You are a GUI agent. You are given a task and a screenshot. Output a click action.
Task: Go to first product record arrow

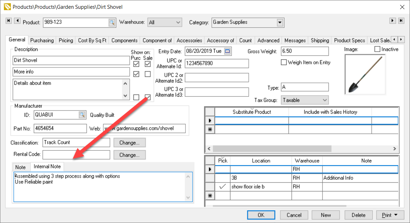(x=9, y=21)
